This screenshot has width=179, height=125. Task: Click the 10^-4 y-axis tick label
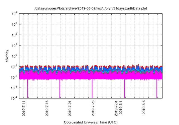14,98
